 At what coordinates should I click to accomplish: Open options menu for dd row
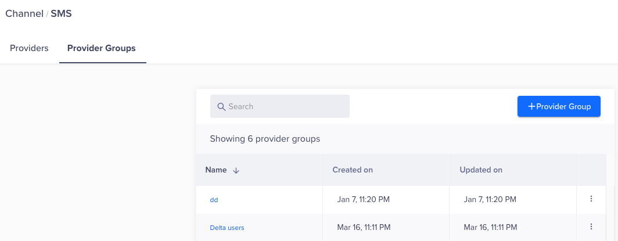click(591, 199)
